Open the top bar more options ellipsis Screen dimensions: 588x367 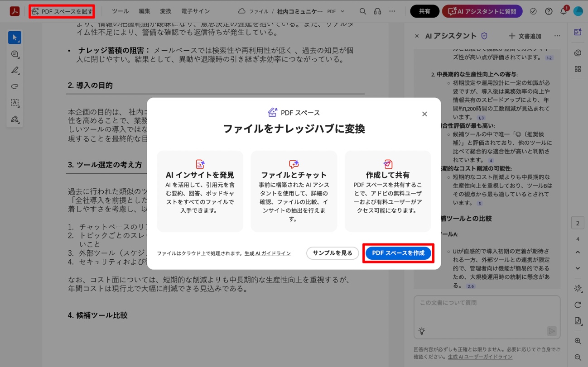(392, 11)
